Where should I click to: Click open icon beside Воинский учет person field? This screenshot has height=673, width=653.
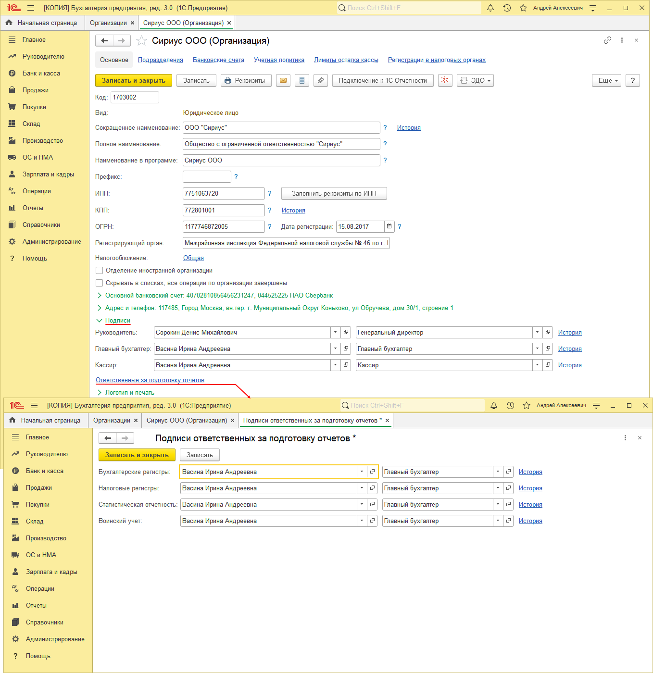(372, 521)
